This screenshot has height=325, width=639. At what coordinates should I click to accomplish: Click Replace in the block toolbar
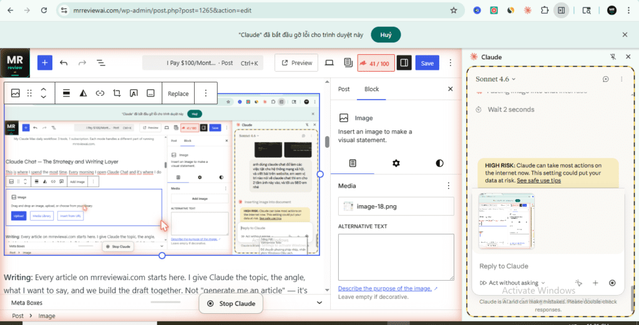pyautogui.click(x=178, y=94)
